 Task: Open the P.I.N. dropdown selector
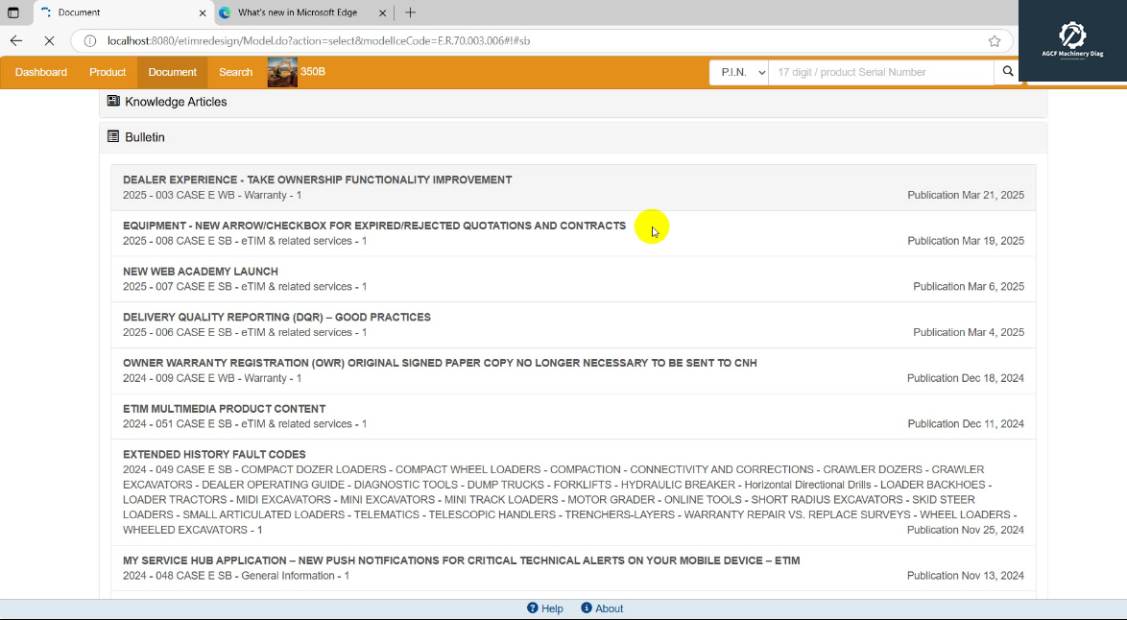(738, 72)
